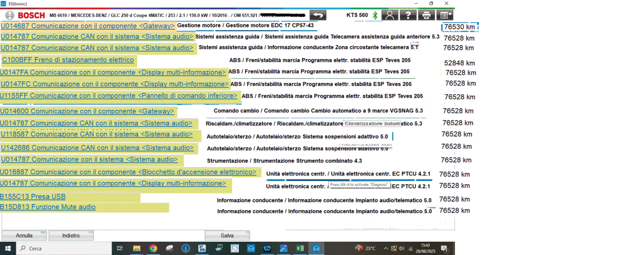Select Informazione conducente Zona circostante telecamera text
The width and height of the screenshot is (635, 255).
309,48
